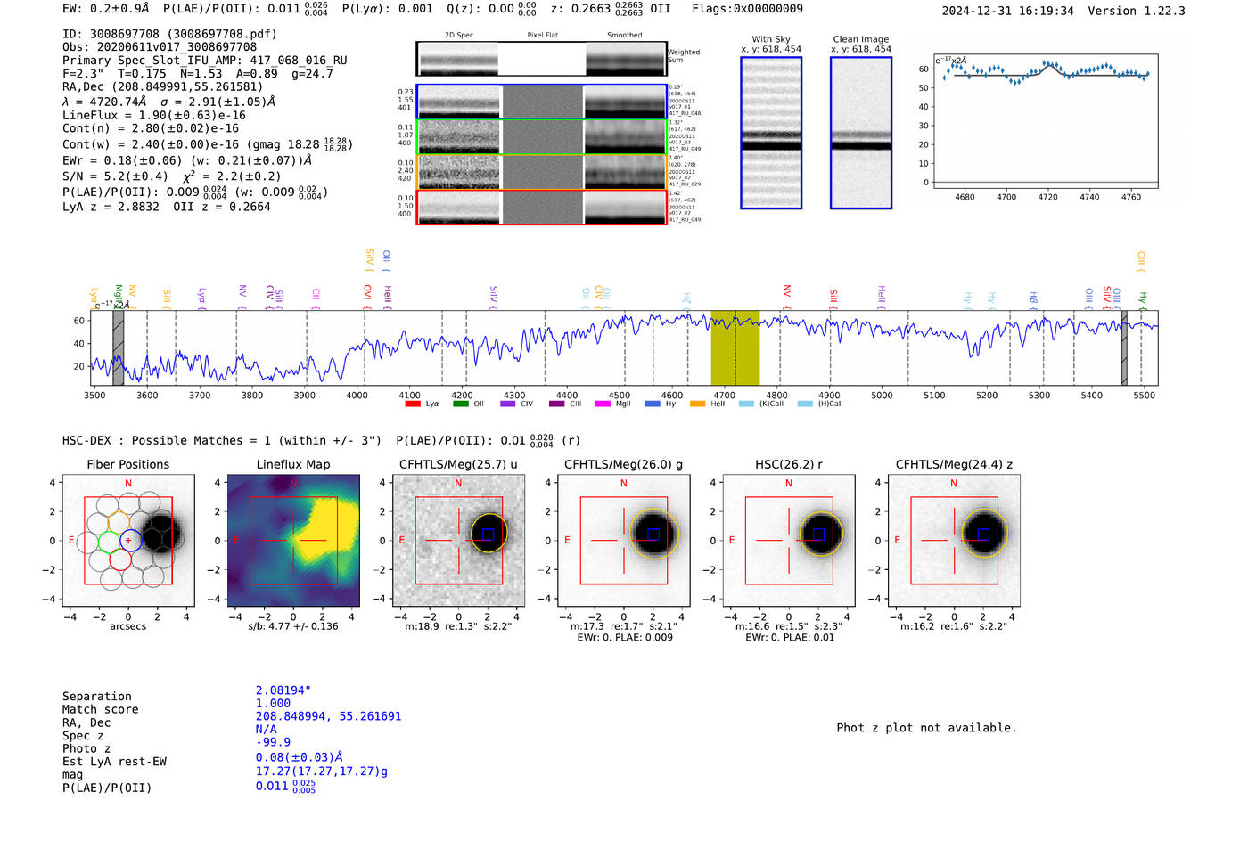Image resolution: width=1248 pixels, height=849 pixels.
Task: Select the orange HeII legend swatch
Action: point(698,404)
